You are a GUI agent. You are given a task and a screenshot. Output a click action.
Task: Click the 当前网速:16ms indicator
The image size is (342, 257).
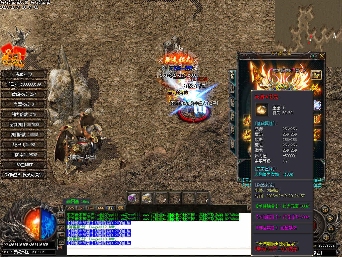(x=76, y=201)
